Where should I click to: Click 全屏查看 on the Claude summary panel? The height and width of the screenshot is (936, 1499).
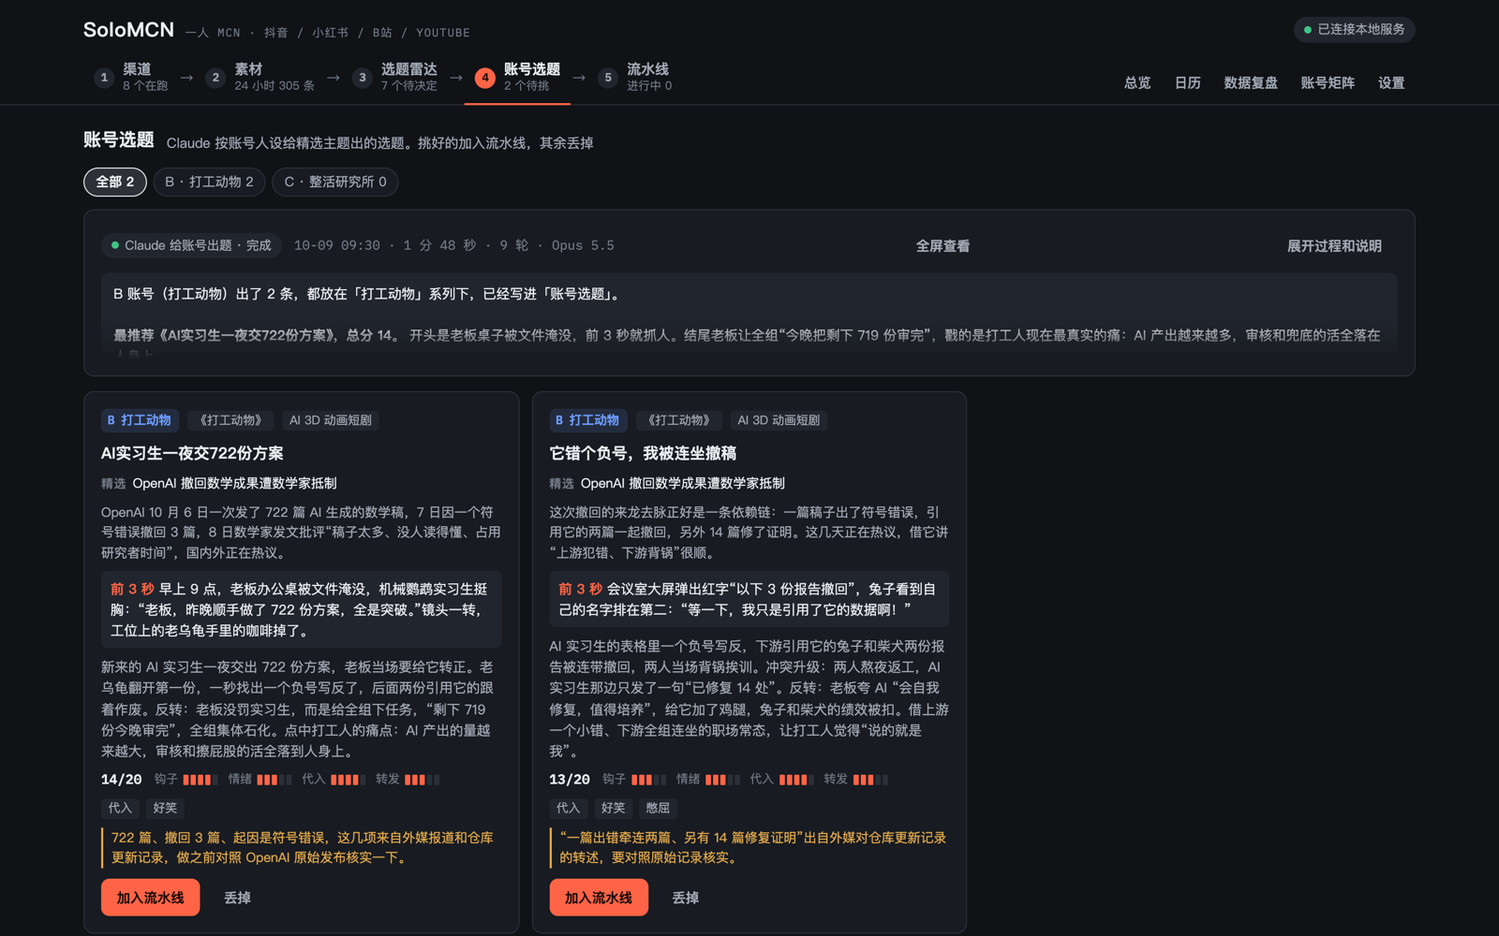[x=942, y=246]
